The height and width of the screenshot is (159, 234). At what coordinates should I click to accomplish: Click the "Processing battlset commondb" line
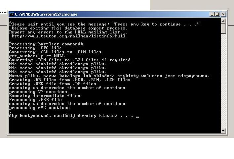pyautogui.click(x=46, y=44)
